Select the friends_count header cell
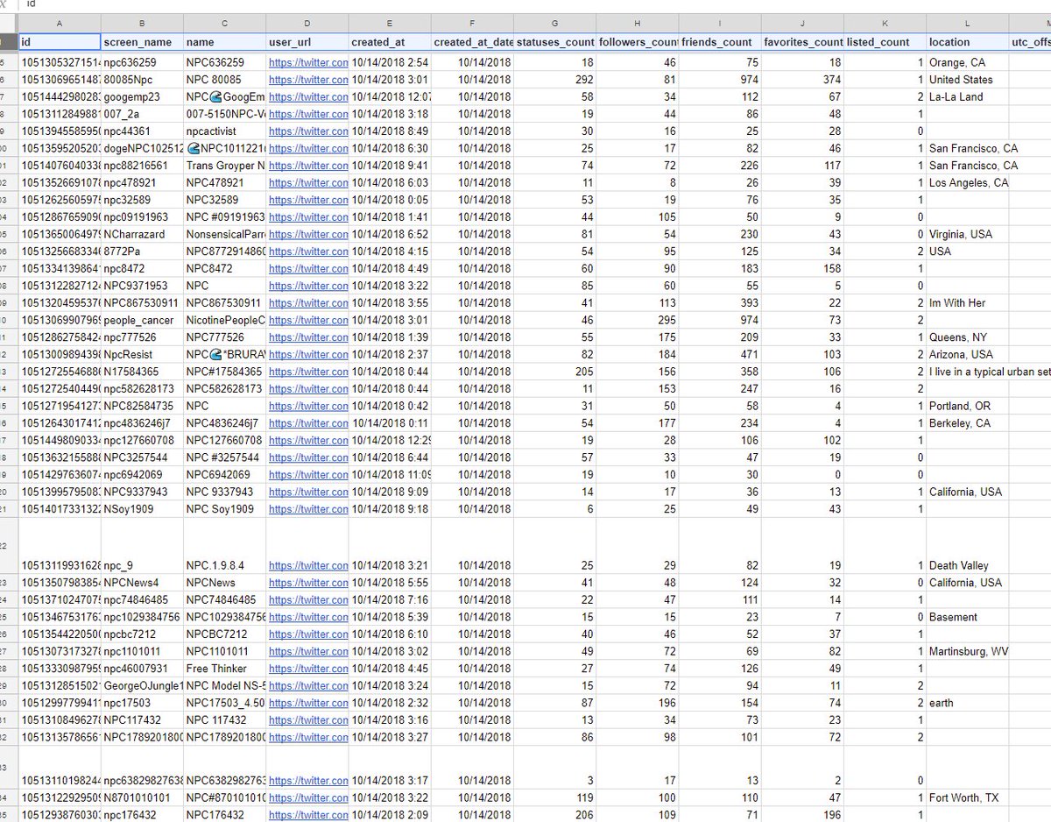Image resolution: width=1051 pixels, height=822 pixels. point(720,41)
